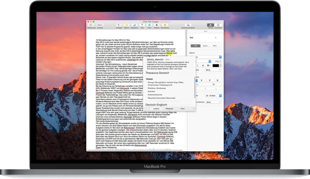Click the black text color swatch

pyautogui.click(x=216, y=66)
